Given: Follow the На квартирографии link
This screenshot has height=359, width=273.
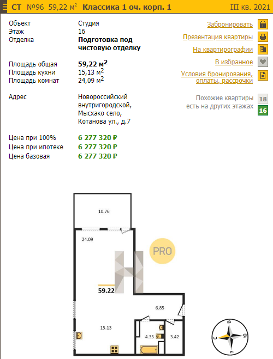Looking at the screenshot, I should (x=223, y=50).
